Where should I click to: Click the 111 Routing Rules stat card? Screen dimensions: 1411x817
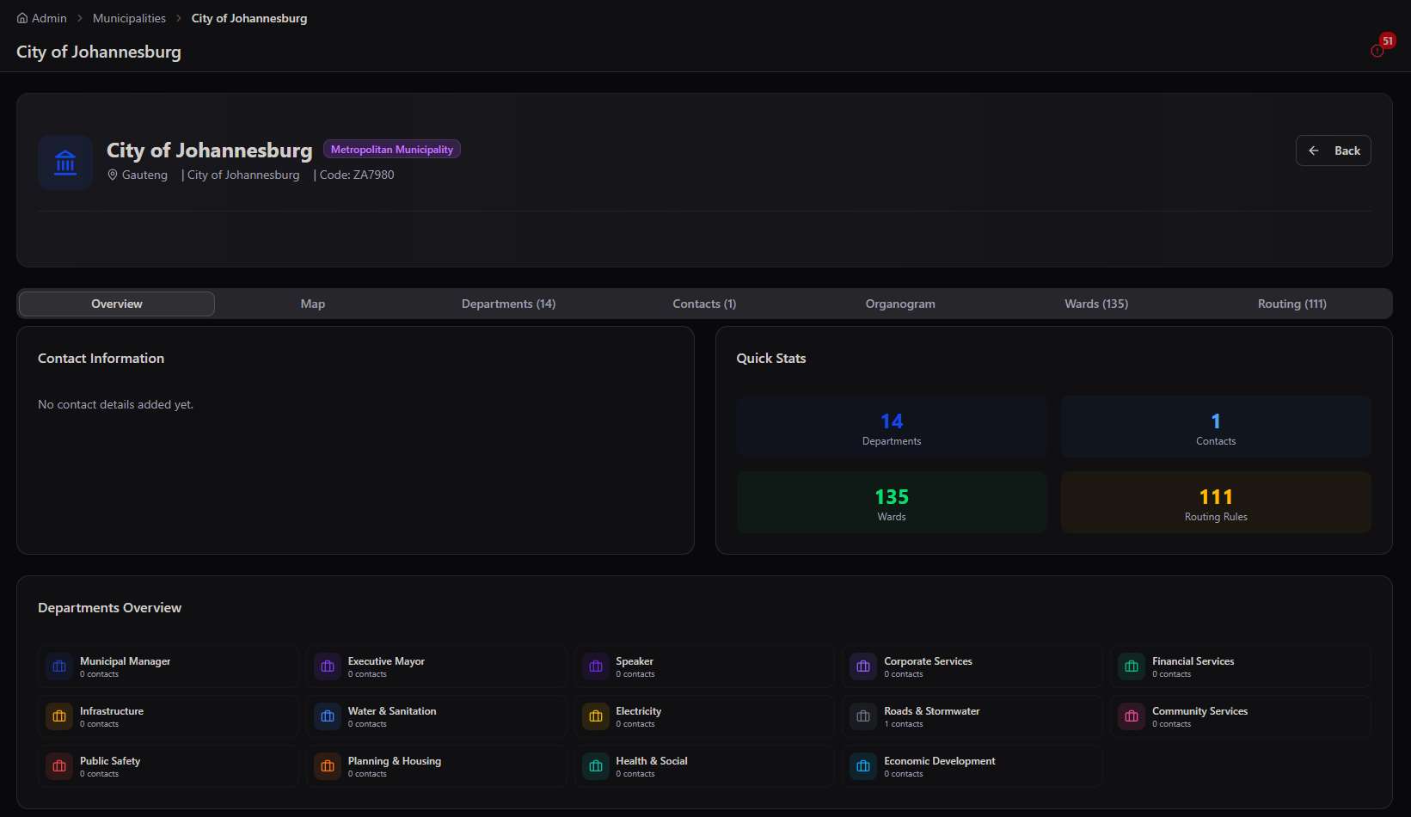click(1216, 502)
